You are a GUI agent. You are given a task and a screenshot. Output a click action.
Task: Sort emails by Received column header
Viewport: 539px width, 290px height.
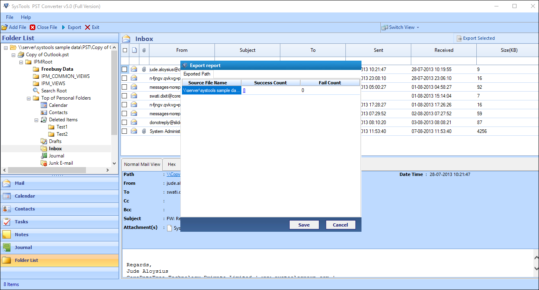[444, 50]
